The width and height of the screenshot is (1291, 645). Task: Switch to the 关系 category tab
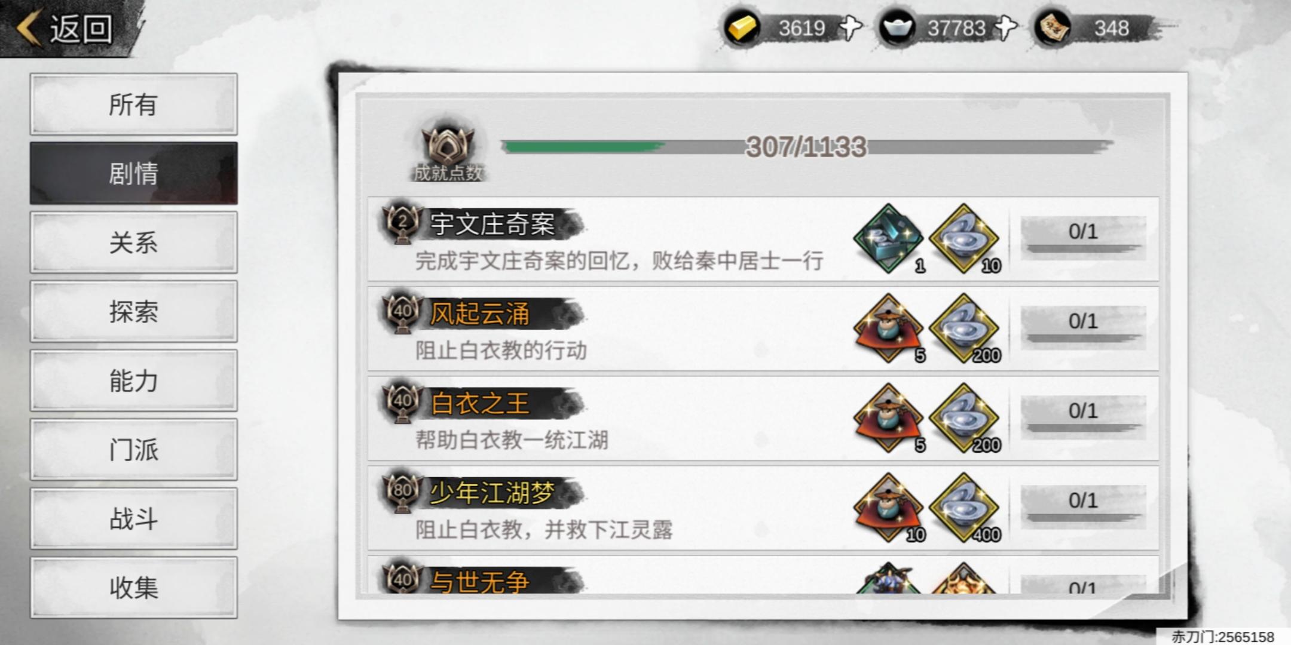[x=134, y=242]
